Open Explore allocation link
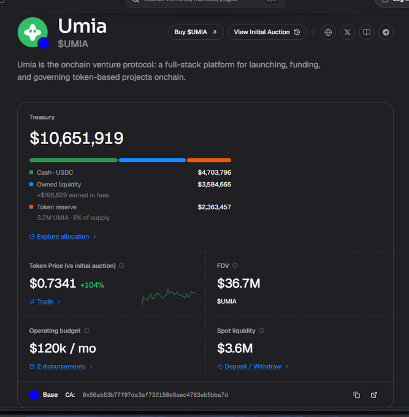 (63, 237)
